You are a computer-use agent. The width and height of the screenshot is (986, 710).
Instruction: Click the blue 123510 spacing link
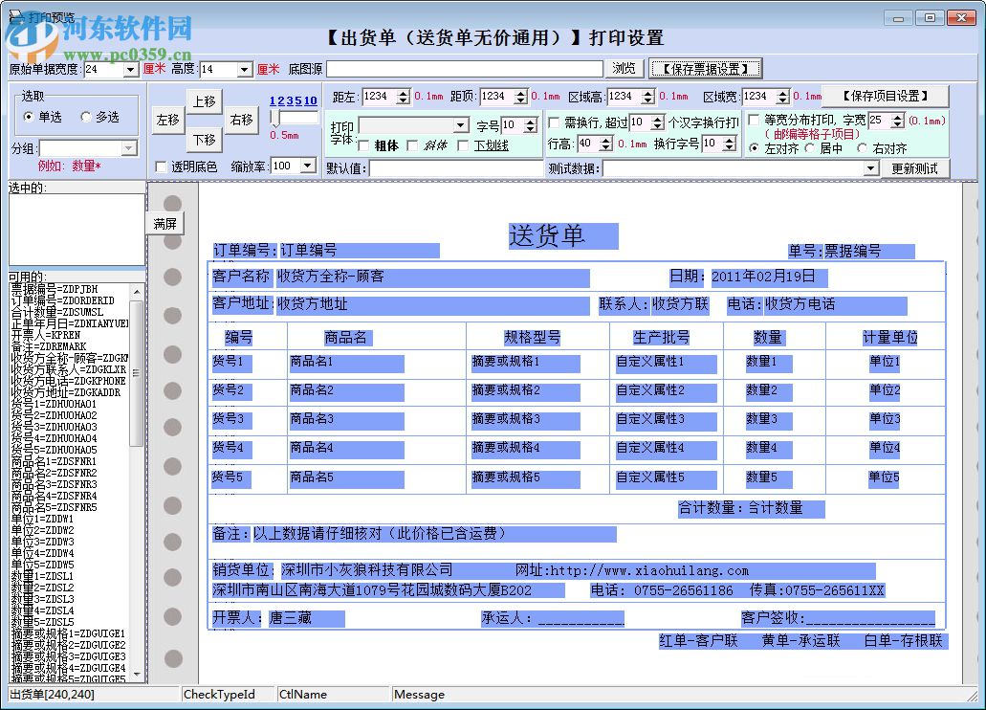click(x=292, y=100)
